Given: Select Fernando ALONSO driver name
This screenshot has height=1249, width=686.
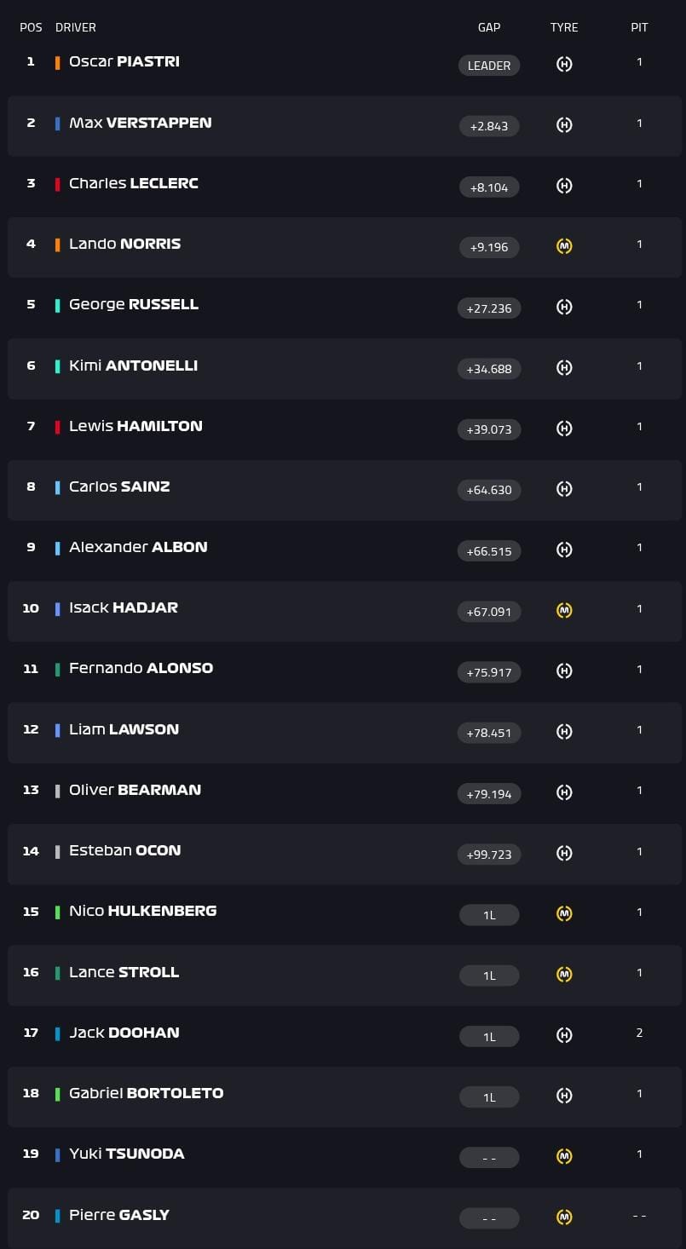Looking at the screenshot, I should 141,668.
